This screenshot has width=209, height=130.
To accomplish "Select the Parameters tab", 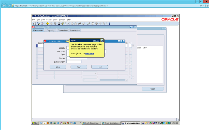I will (x=38, y=30).
